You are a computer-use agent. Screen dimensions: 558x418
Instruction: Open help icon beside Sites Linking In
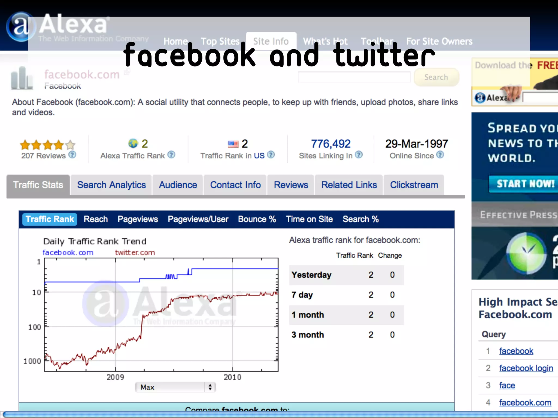359,155
